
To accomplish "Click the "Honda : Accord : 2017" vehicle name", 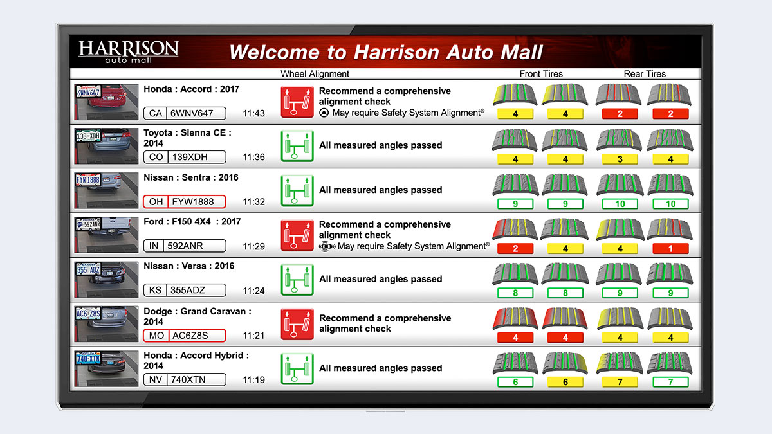I will pos(191,89).
